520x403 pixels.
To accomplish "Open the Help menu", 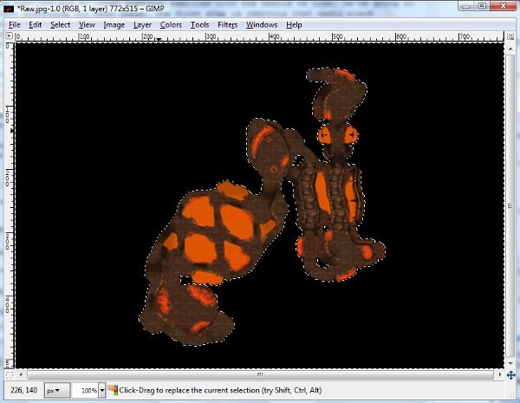I will (x=294, y=25).
